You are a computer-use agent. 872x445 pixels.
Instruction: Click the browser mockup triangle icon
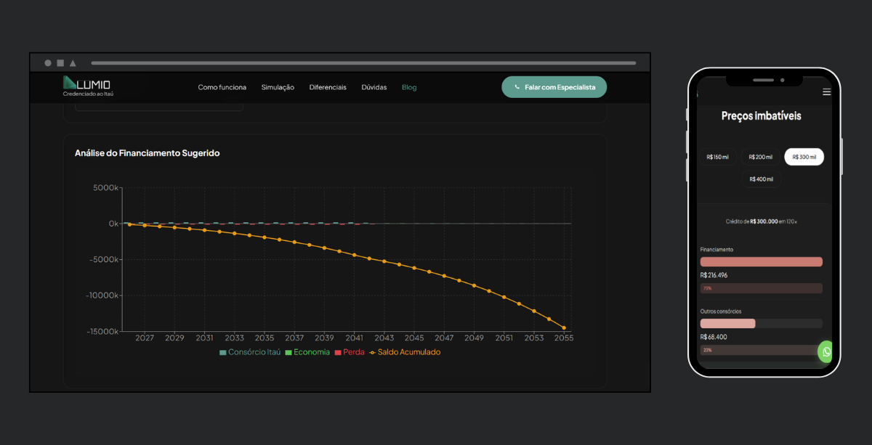73,63
